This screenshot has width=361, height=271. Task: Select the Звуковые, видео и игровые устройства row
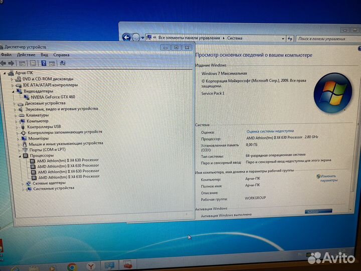coord(62,109)
